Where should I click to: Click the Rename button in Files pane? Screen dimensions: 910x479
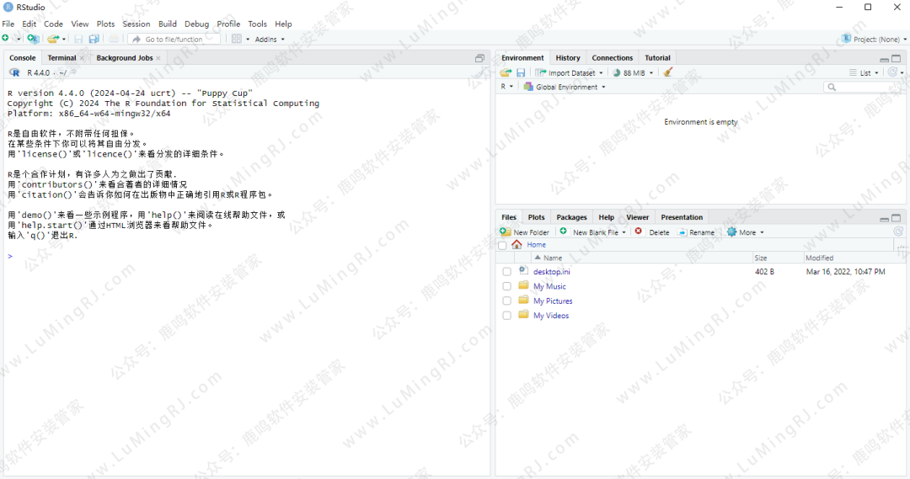[x=697, y=232]
